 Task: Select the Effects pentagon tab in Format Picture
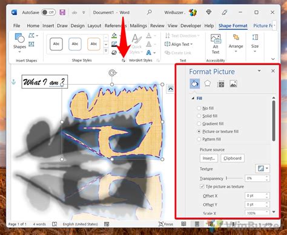tap(208, 83)
